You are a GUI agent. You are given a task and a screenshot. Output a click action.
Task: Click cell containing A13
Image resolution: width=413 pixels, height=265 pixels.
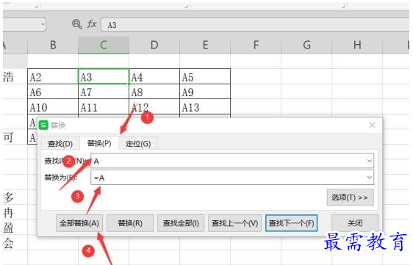tap(205, 107)
